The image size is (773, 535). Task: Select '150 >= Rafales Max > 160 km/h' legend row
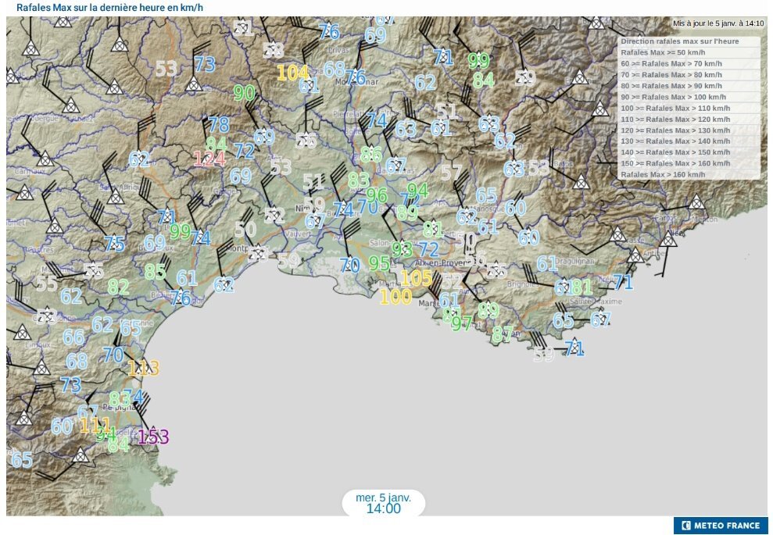(x=675, y=163)
